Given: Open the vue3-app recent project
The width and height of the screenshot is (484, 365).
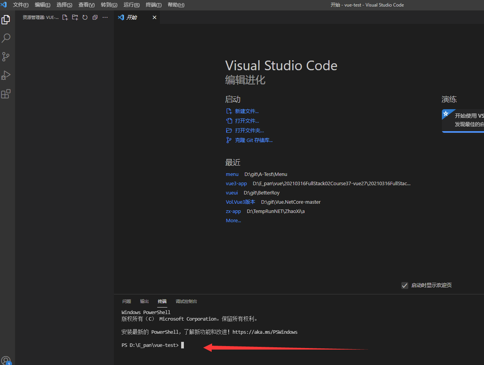Looking at the screenshot, I should point(236,183).
